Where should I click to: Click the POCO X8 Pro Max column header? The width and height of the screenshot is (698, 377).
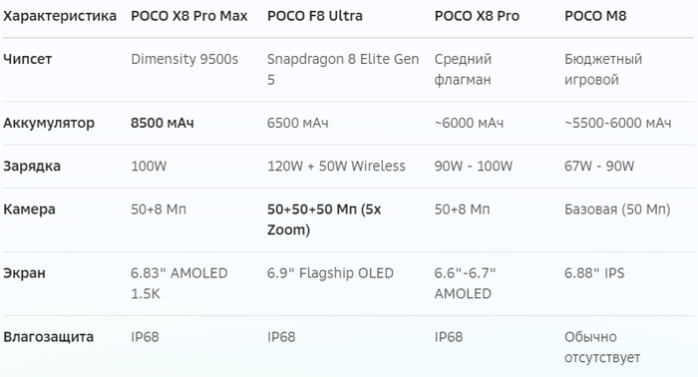188,16
